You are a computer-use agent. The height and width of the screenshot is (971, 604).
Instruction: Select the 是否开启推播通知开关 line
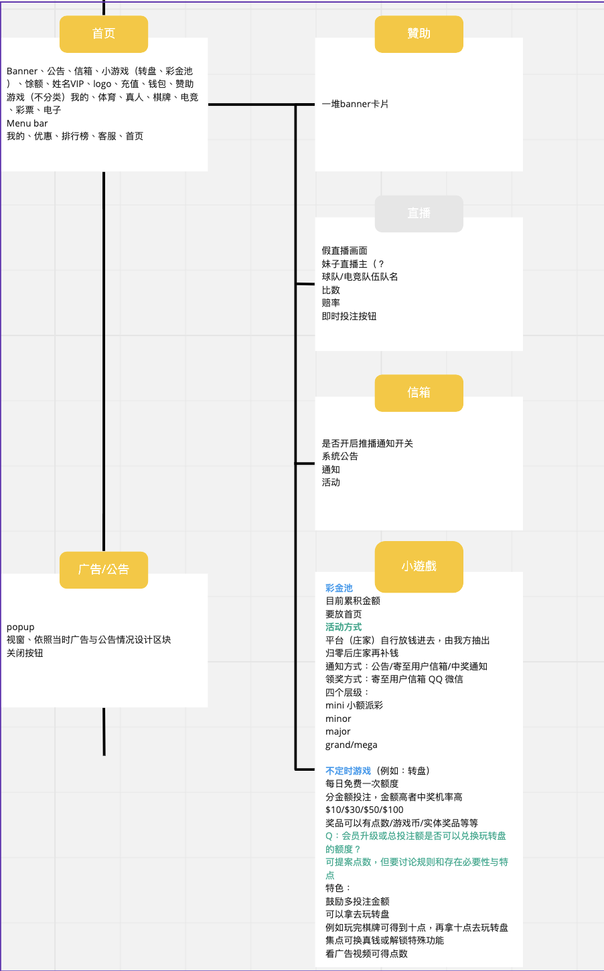(367, 443)
